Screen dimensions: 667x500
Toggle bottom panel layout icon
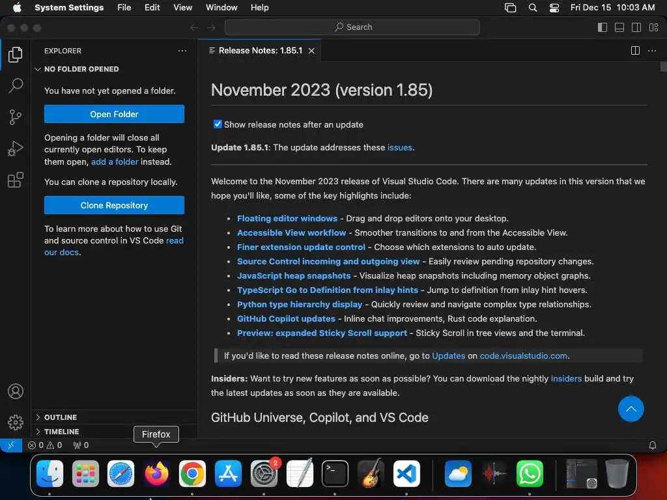619,27
